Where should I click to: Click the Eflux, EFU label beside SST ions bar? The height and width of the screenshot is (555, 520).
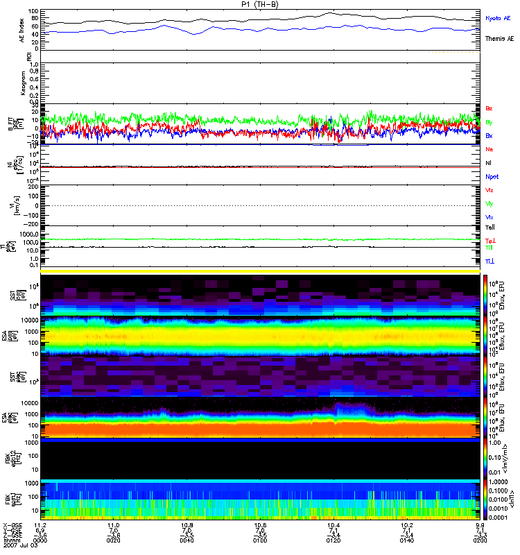point(503,296)
